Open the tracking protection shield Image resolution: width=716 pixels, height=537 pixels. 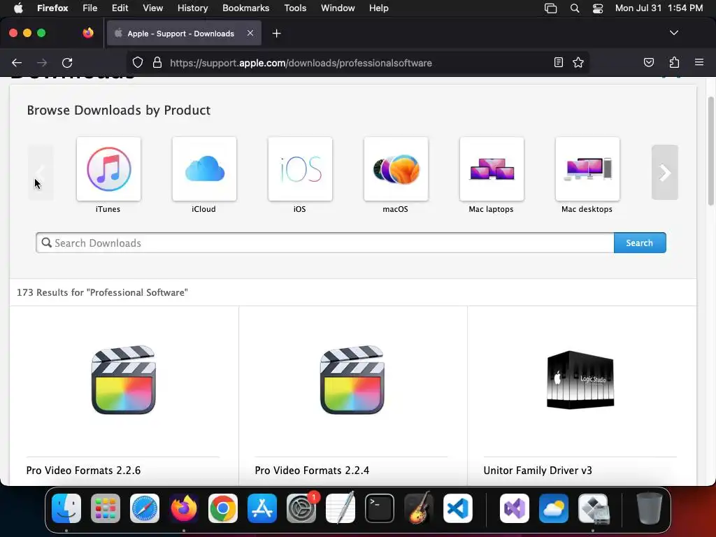[x=138, y=63]
